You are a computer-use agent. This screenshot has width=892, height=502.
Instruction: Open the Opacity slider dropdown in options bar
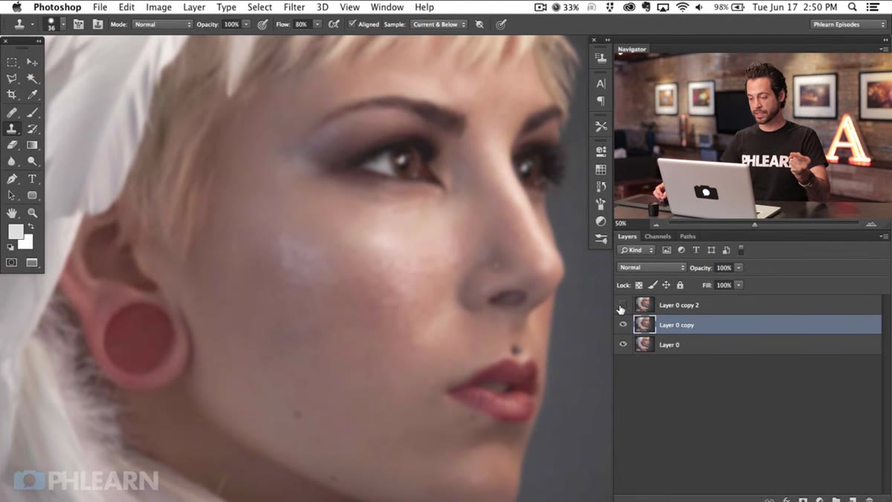coord(246,25)
